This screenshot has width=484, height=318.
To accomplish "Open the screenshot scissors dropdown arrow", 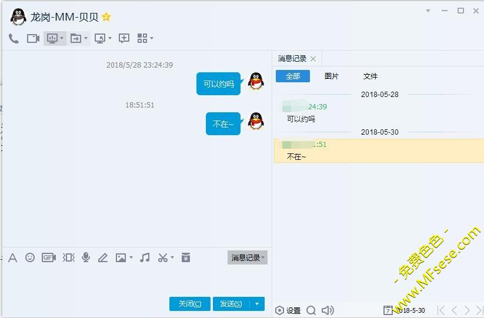I will point(172,257).
